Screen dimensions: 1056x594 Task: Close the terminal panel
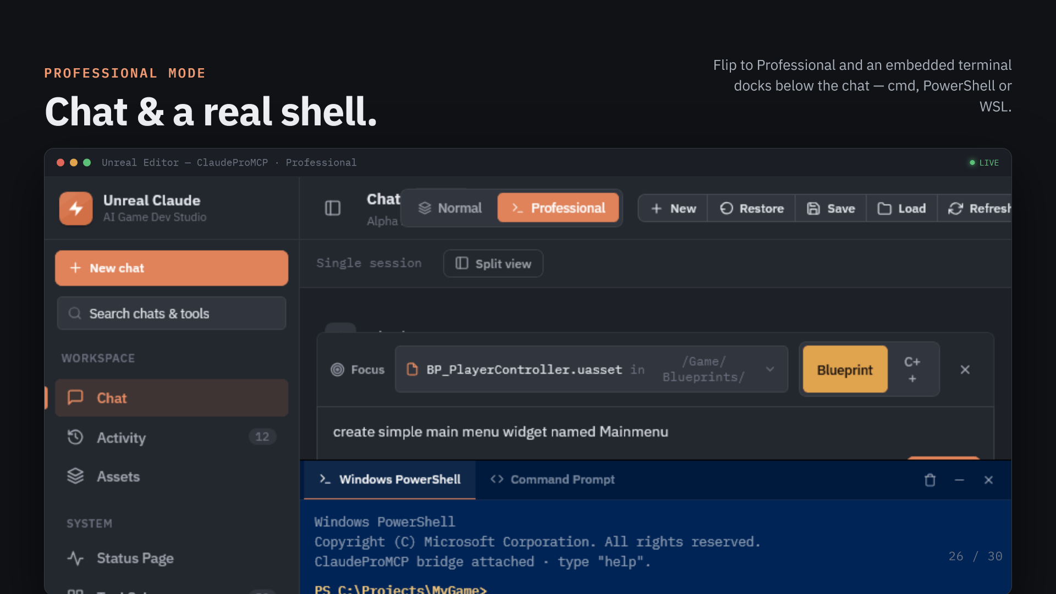(988, 480)
